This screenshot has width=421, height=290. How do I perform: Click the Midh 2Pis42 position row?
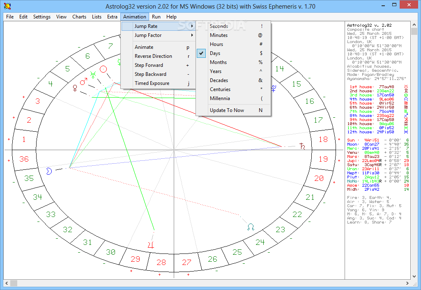click(x=378, y=190)
